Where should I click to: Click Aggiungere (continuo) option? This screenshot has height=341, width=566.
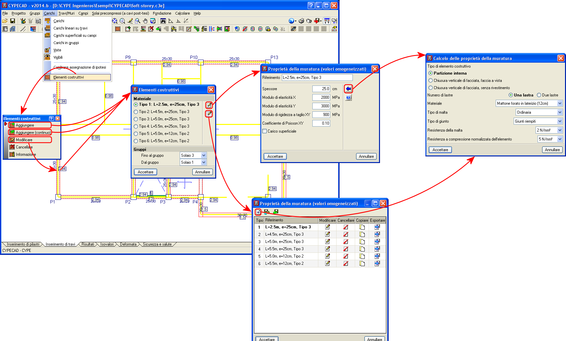click(x=30, y=133)
